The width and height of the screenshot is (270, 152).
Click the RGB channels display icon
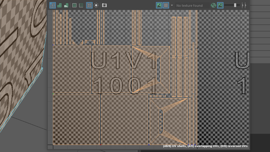pyautogui.click(x=213, y=5)
